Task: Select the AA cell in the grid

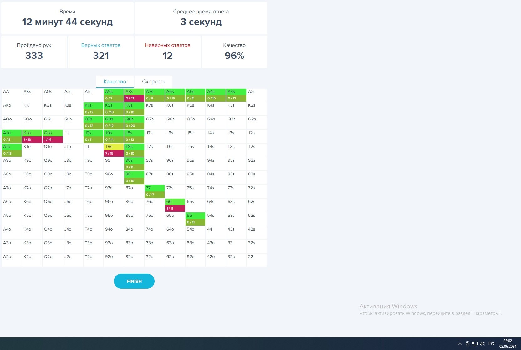Action: 12,95
